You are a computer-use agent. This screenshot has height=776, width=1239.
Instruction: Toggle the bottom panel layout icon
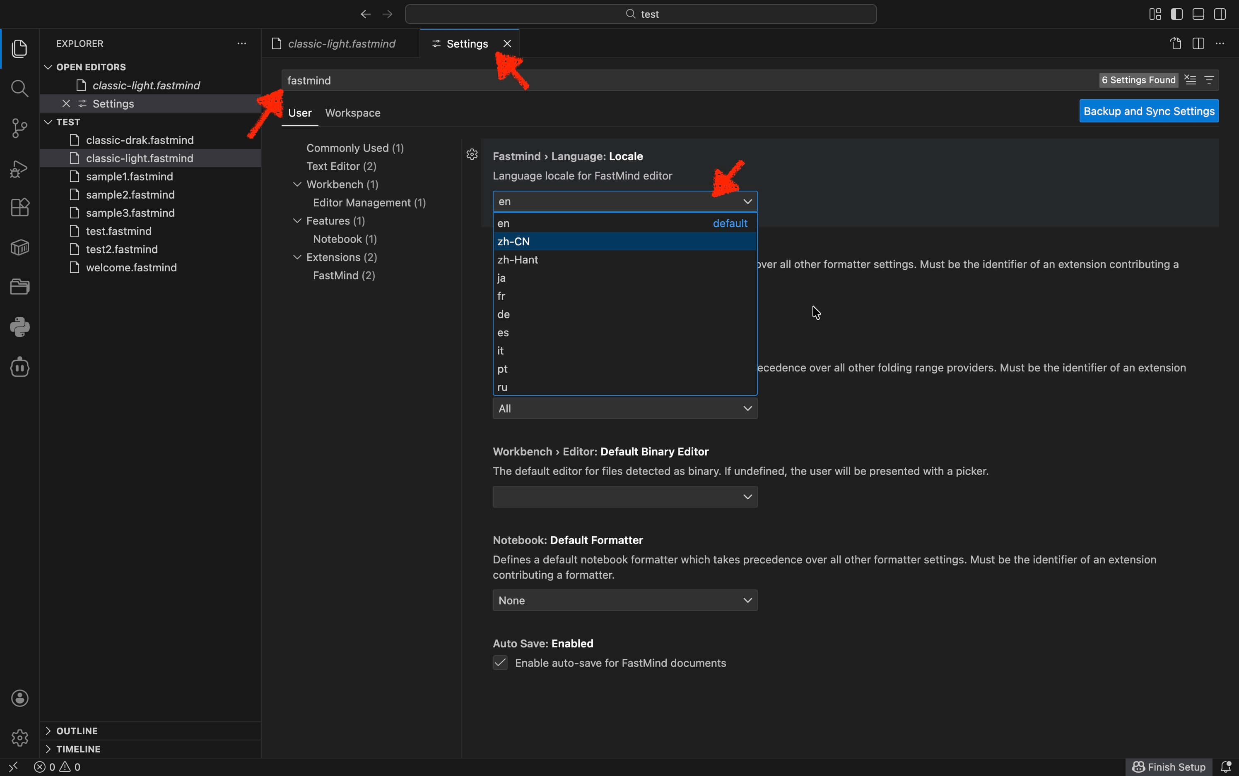click(x=1198, y=14)
